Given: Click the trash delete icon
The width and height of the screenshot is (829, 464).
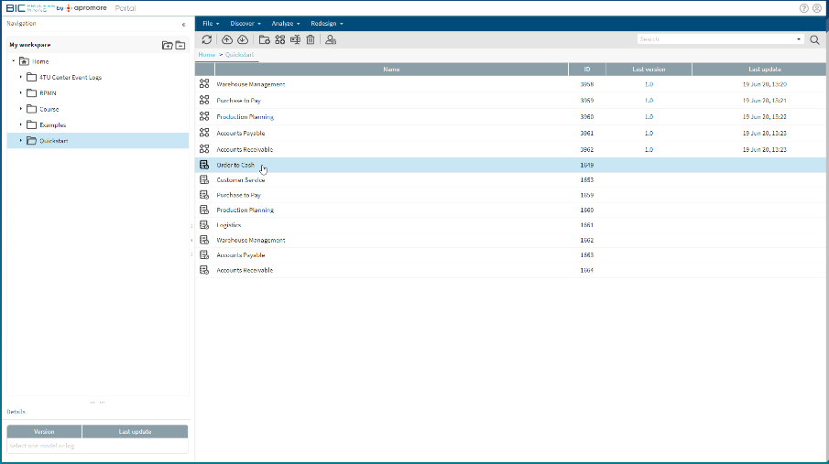Looking at the screenshot, I should click(x=311, y=40).
